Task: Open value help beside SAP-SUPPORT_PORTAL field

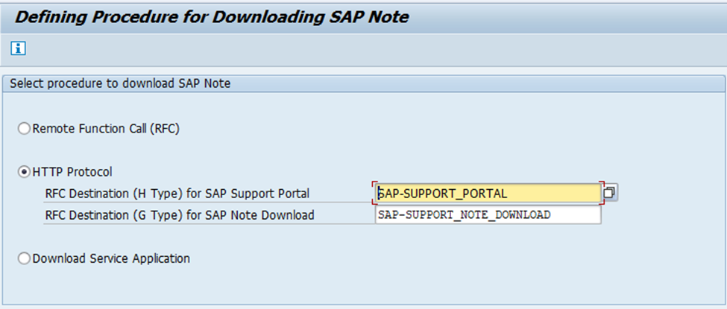Action: (x=609, y=194)
